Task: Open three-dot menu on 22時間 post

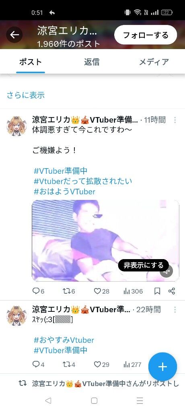Action: [x=175, y=309]
